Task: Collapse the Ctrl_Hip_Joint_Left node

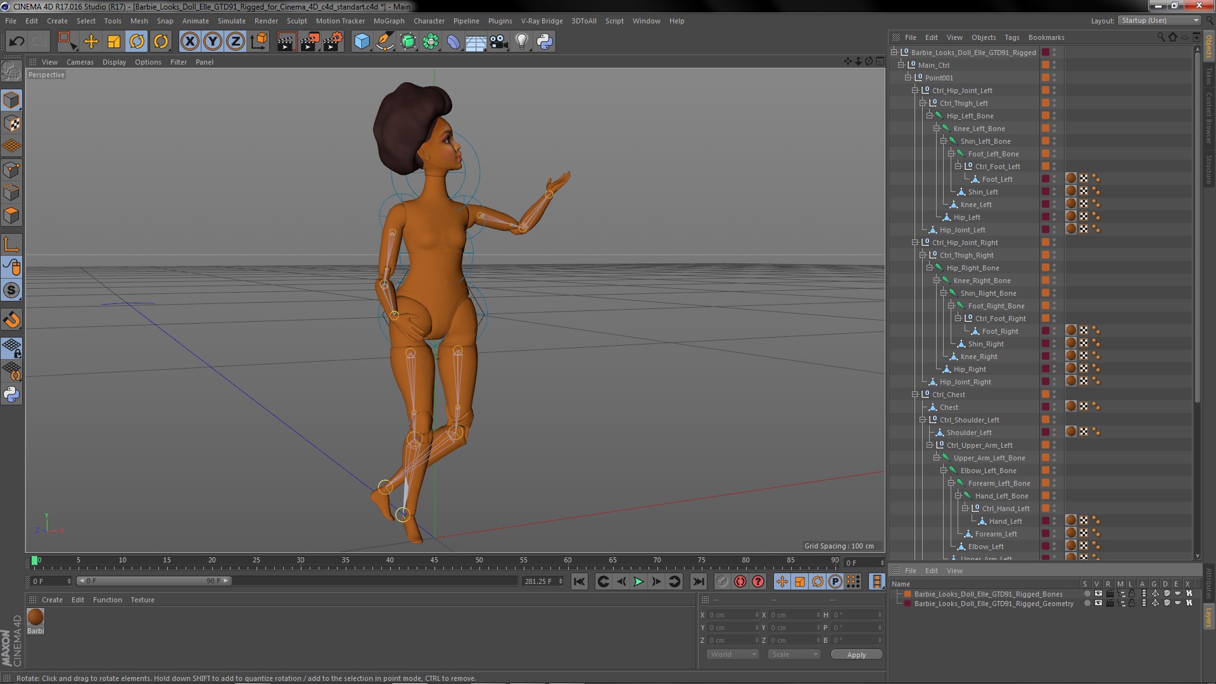Action: [x=915, y=91]
